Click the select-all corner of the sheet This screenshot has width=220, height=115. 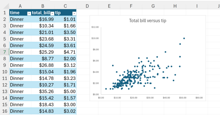(4, 6)
